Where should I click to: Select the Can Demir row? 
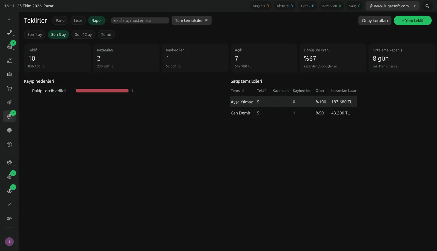click(x=294, y=113)
